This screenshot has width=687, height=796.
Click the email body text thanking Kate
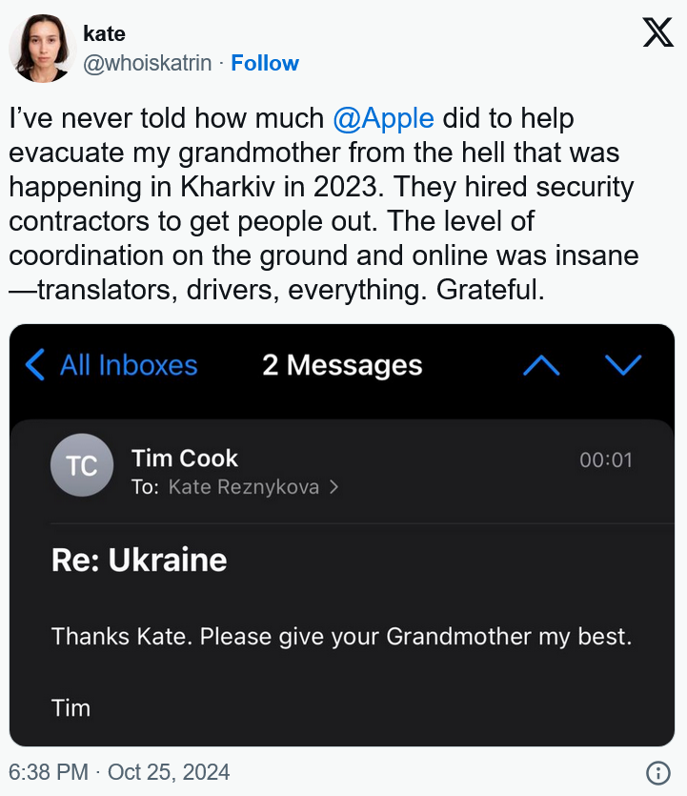pyautogui.click(x=341, y=636)
